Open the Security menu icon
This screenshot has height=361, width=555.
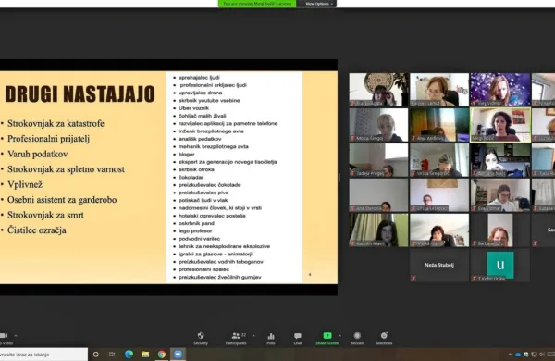pyautogui.click(x=201, y=336)
